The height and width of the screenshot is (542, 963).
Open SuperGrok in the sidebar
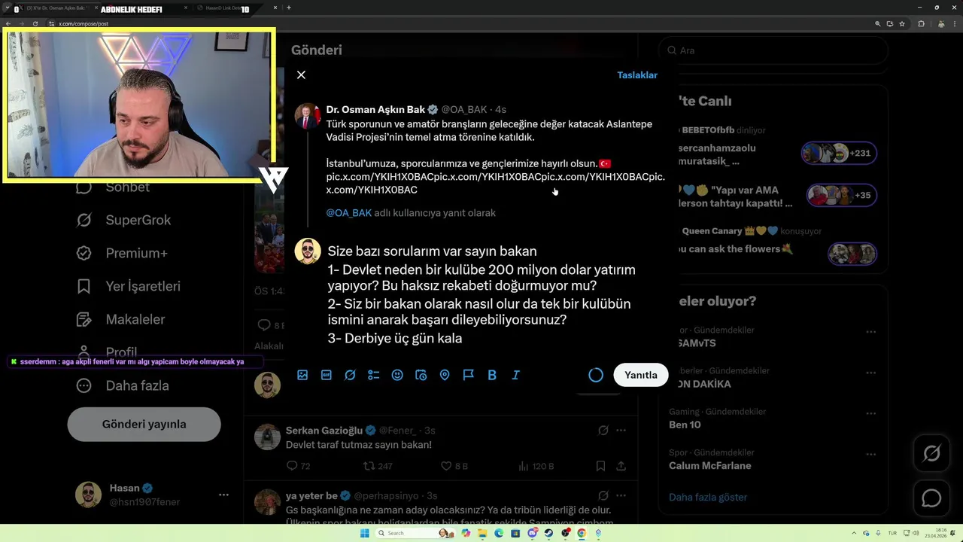[x=124, y=220]
